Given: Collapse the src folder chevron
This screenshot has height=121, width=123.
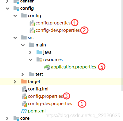Looking at the screenshot, I should tap(15, 38).
